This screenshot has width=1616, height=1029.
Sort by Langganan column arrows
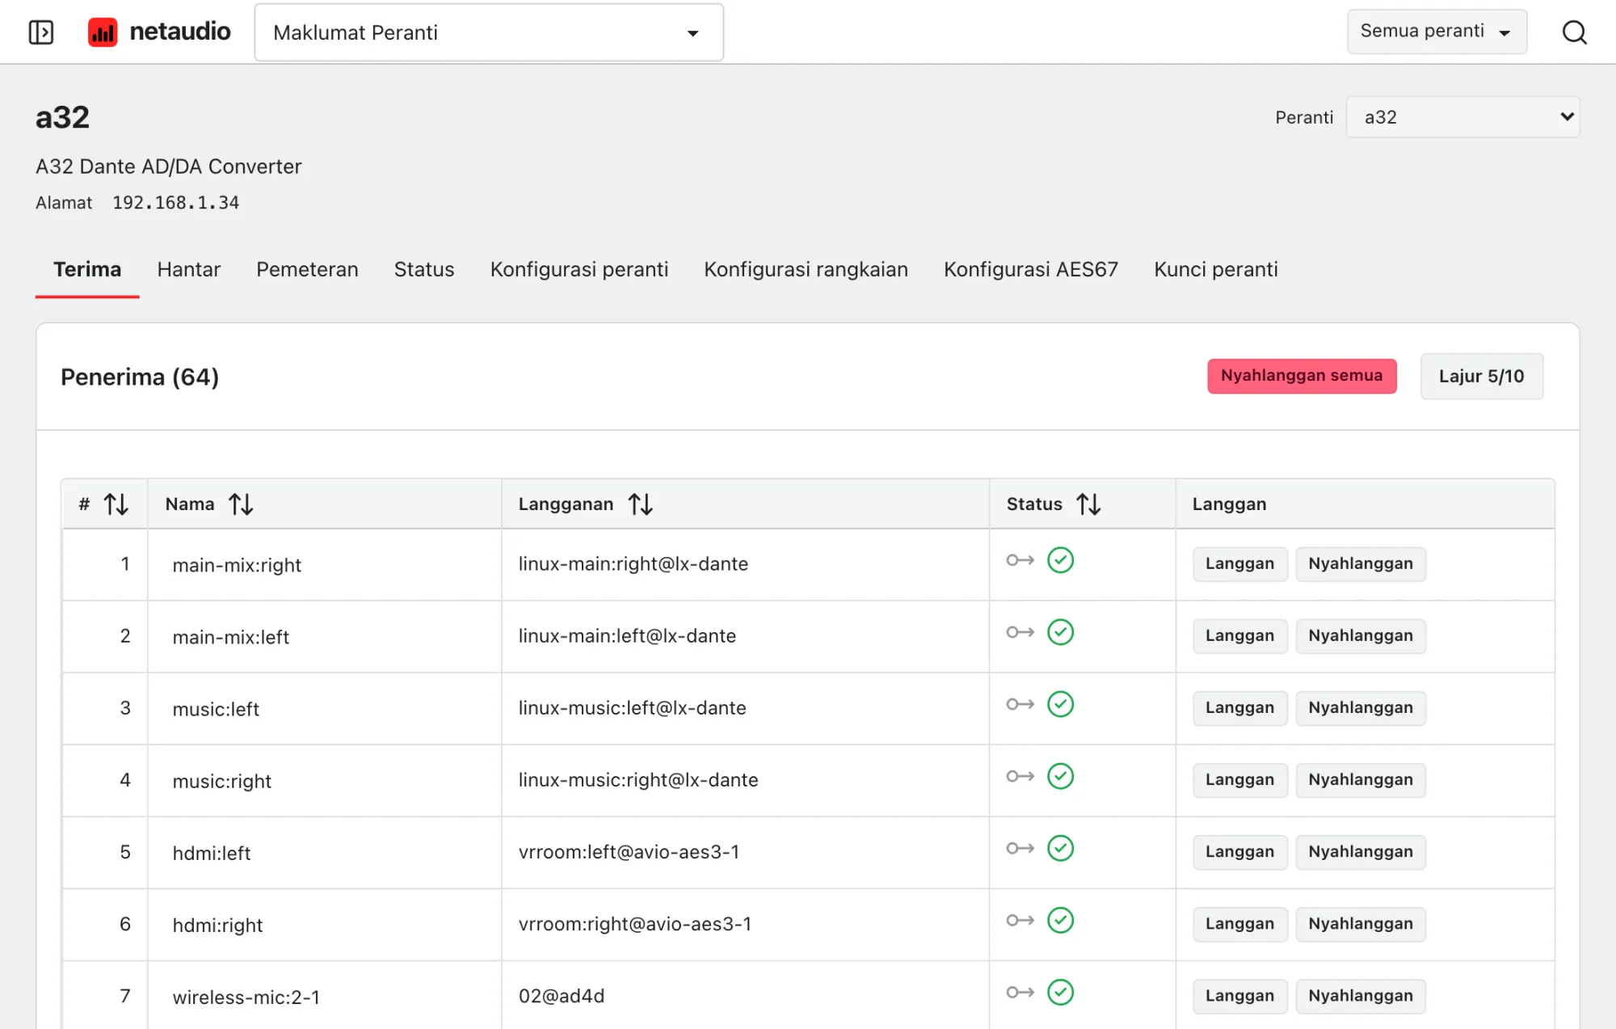tap(641, 504)
